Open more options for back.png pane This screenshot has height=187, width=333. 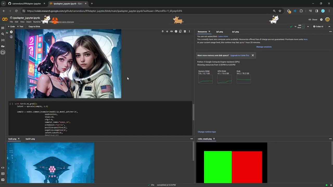pos(192,139)
